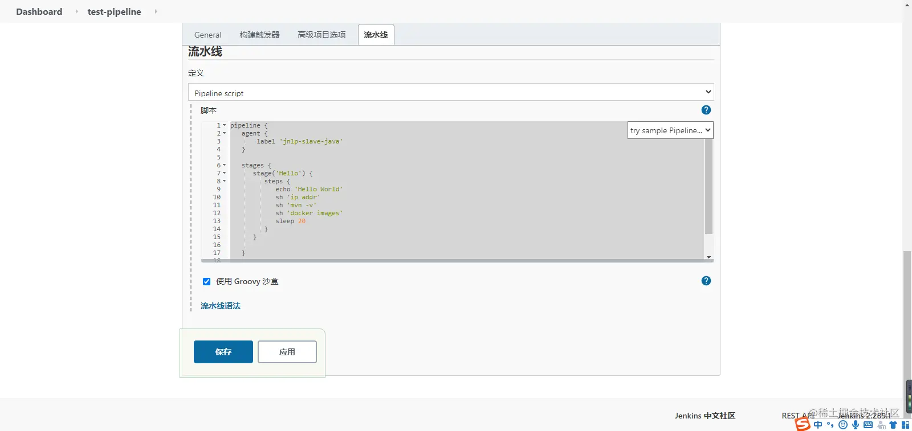Open Sogou emoji smiley icon
The width and height of the screenshot is (912, 431).
tap(843, 425)
